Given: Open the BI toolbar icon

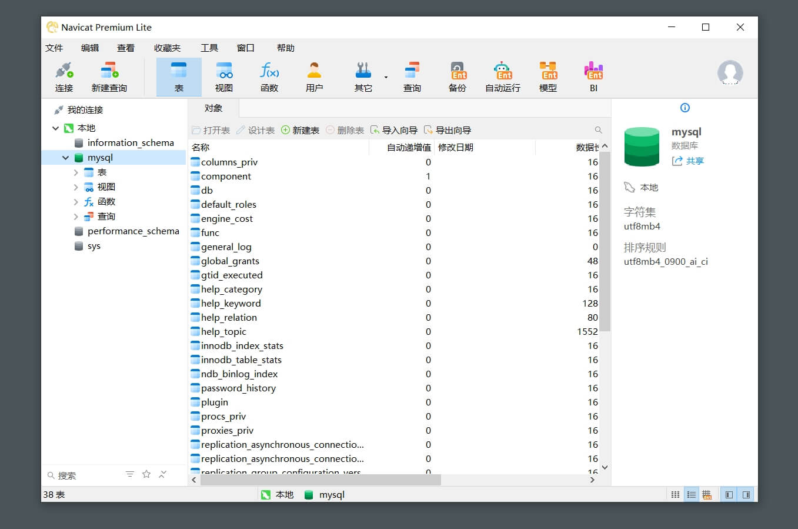Looking at the screenshot, I should [x=593, y=77].
